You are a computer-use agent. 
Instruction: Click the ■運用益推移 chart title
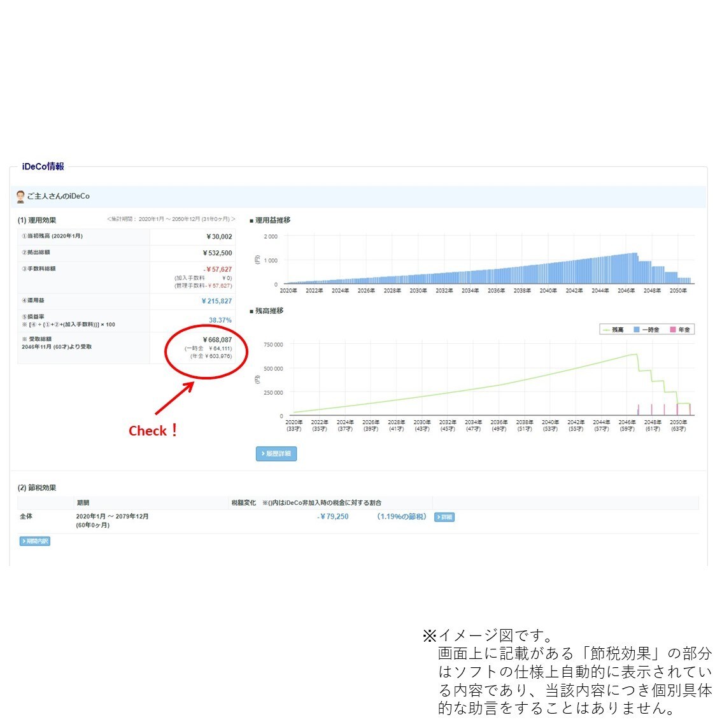(270, 220)
